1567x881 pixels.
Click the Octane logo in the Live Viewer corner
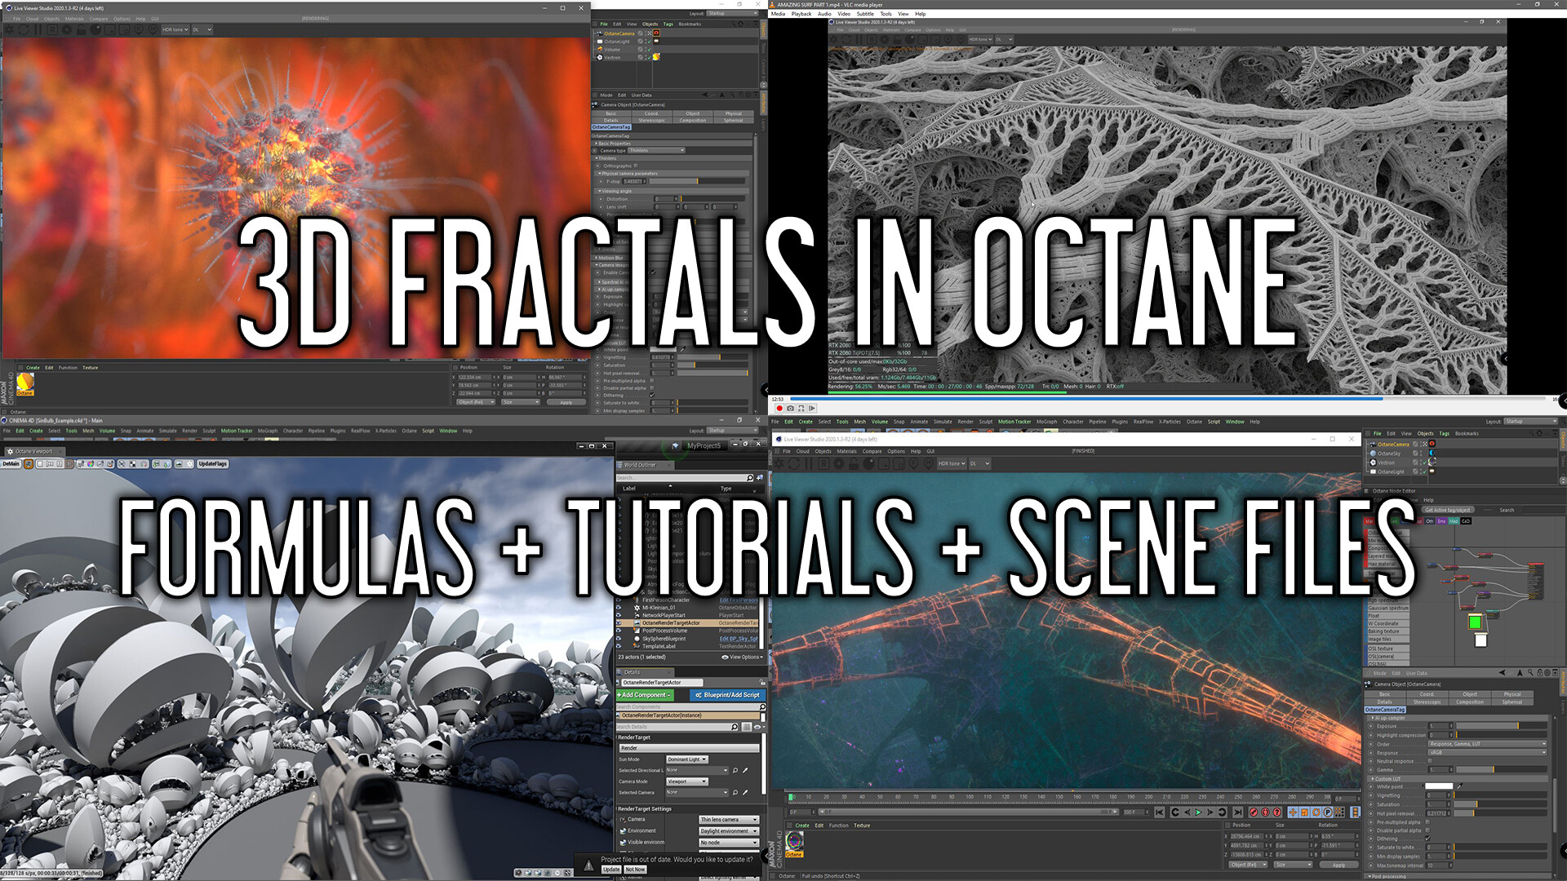[x=24, y=383]
